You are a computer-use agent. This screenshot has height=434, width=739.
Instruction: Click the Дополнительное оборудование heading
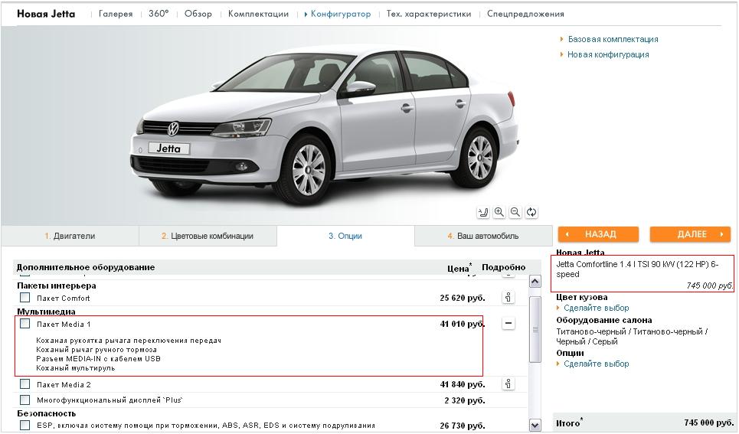(x=86, y=267)
